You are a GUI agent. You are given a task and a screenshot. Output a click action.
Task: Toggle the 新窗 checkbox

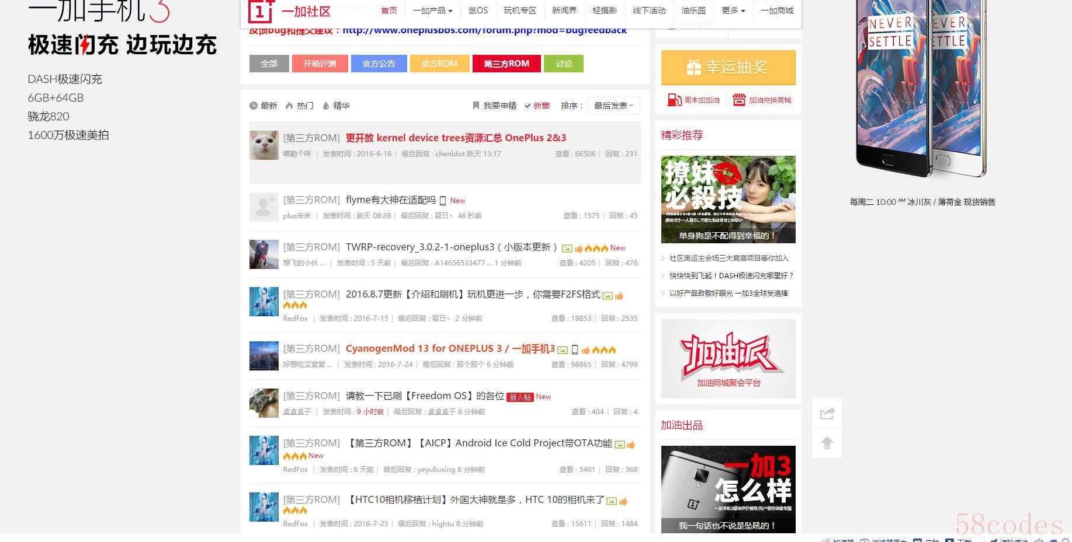click(528, 106)
